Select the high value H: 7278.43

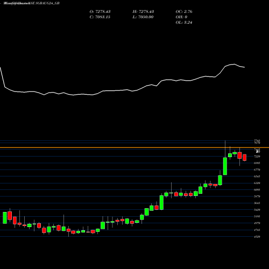(x=143, y=12)
